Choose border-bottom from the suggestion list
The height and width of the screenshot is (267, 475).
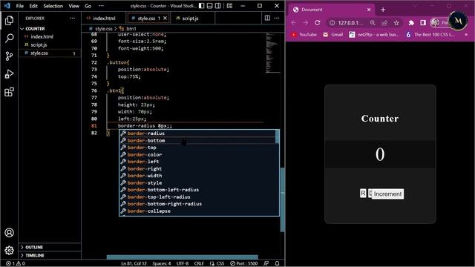point(197,140)
